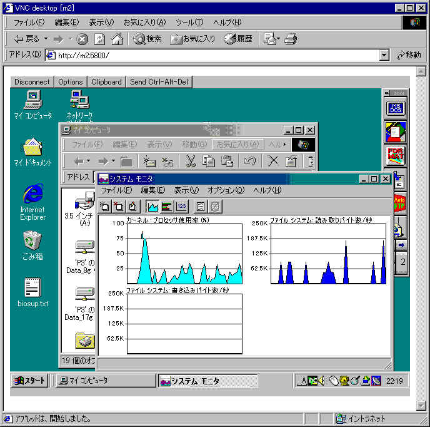Switch to numeric chart view in System Monitor
Image resolution: width=430 pixels, height=427 pixels.
point(181,206)
